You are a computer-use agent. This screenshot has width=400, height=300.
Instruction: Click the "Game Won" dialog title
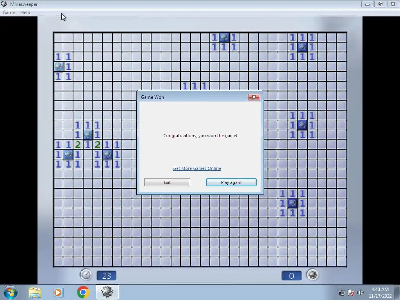tap(153, 97)
